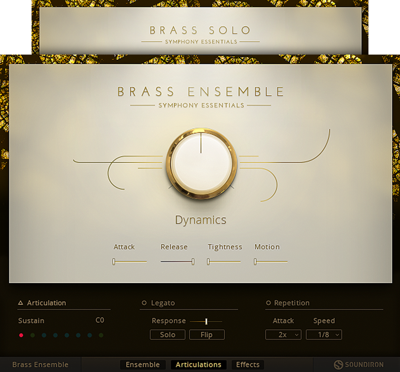Select the last articulation dot (green)
This screenshot has width=400, height=372.
tap(101, 335)
